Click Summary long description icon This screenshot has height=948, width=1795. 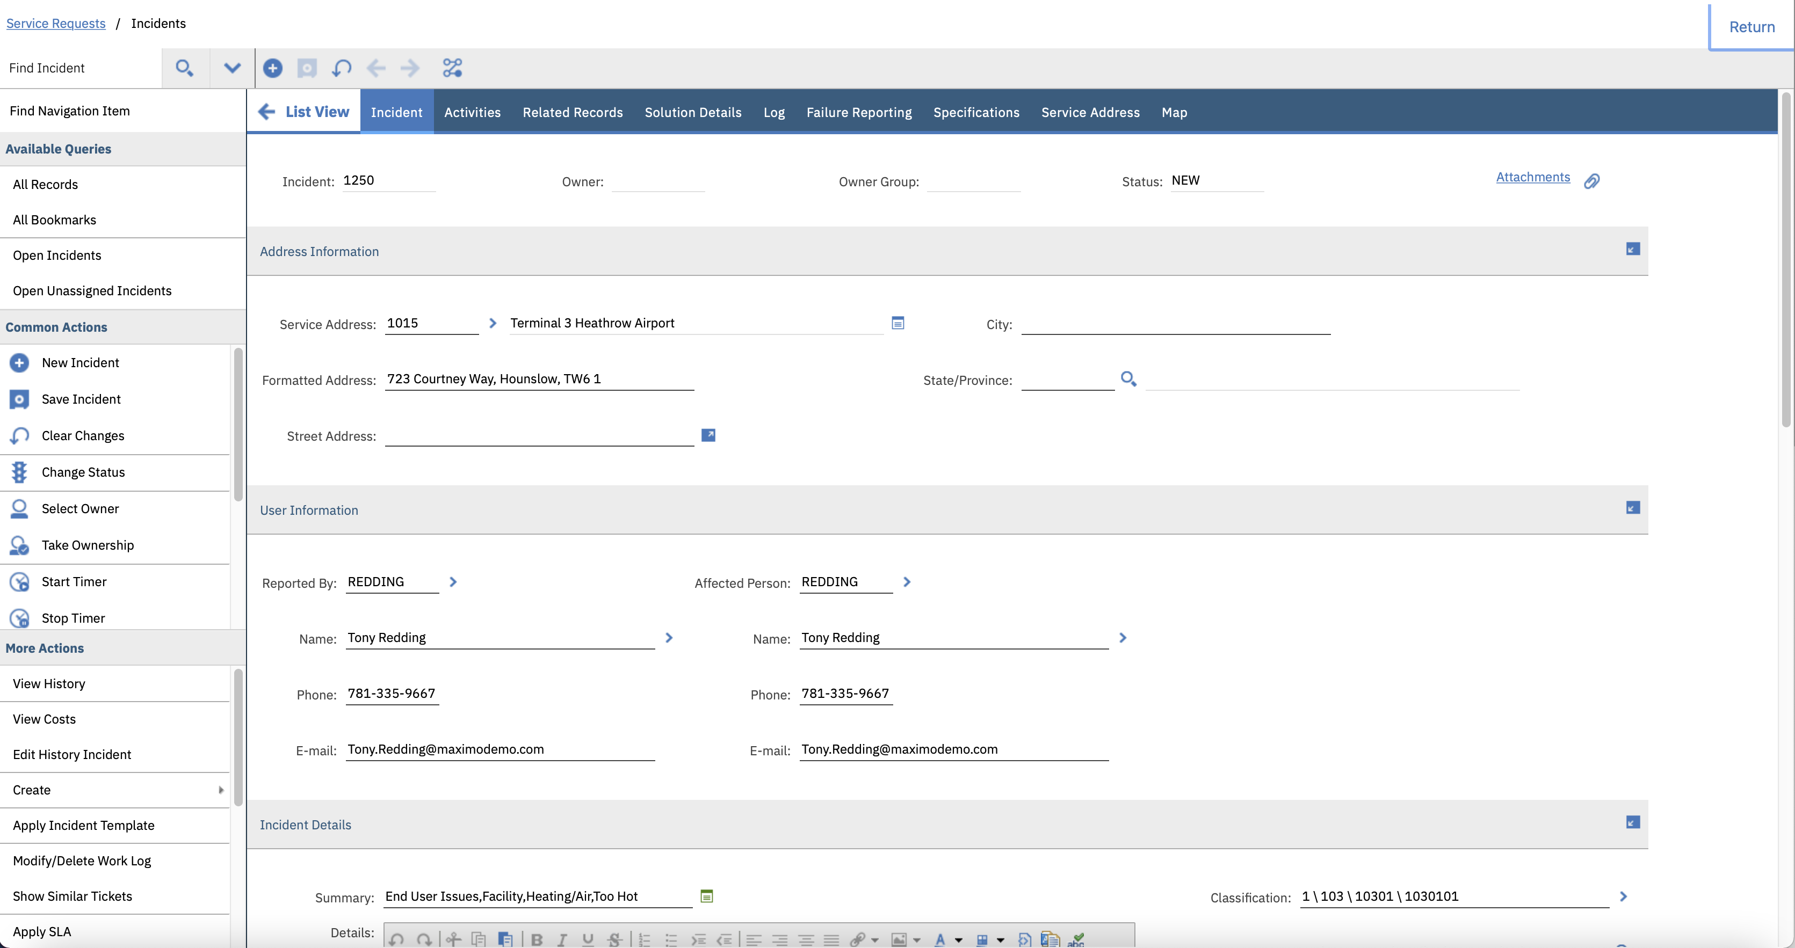coord(707,896)
